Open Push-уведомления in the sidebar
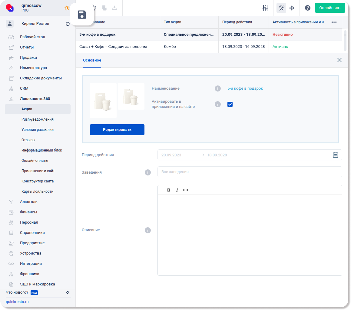Image resolution: width=351 pixels, height=310 pixels. (x=38, y=119)
